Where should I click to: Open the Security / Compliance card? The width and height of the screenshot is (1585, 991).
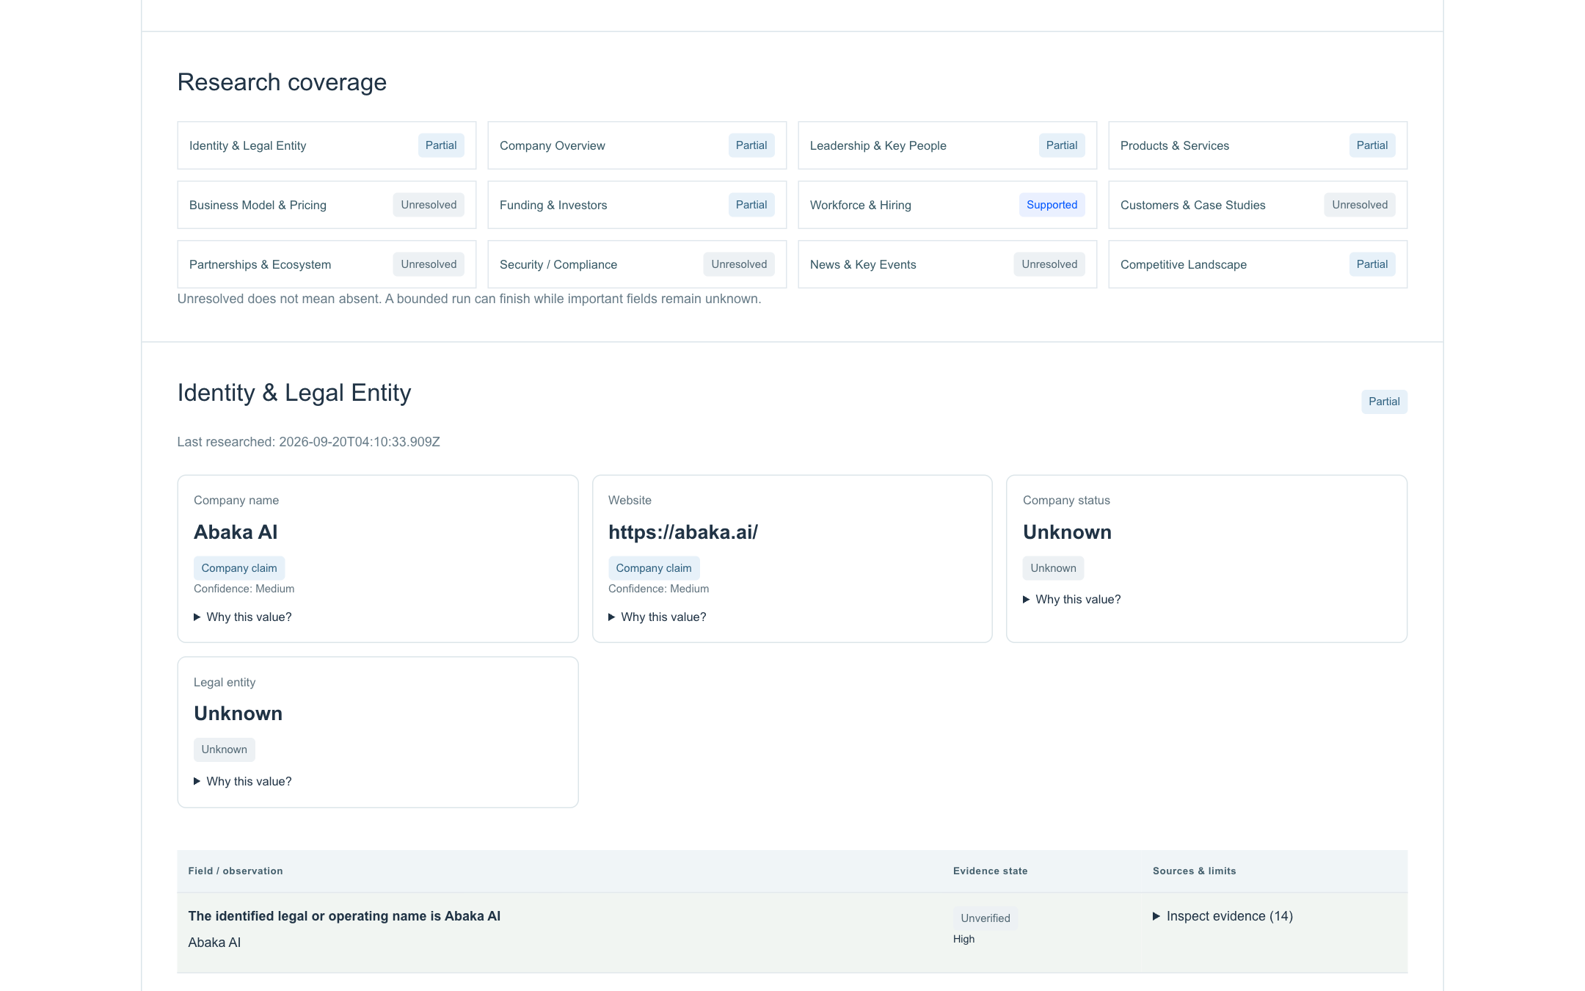coord(637,264)
